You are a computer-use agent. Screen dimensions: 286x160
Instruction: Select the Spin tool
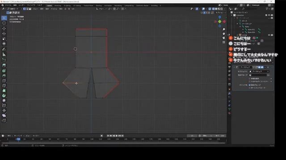click(4, 96)
